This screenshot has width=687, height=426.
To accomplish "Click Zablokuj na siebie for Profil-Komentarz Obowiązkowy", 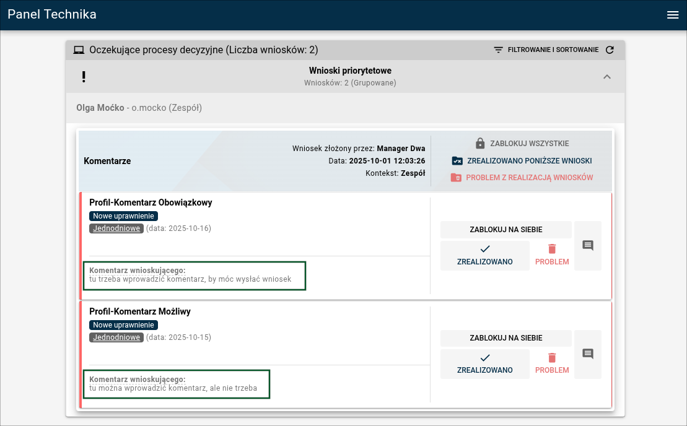I will (x=505, y=230).
